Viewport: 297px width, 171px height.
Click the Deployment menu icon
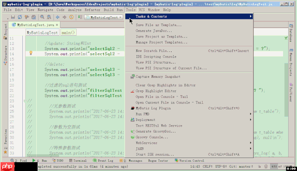pyautogui.click(x=132, y=120)
